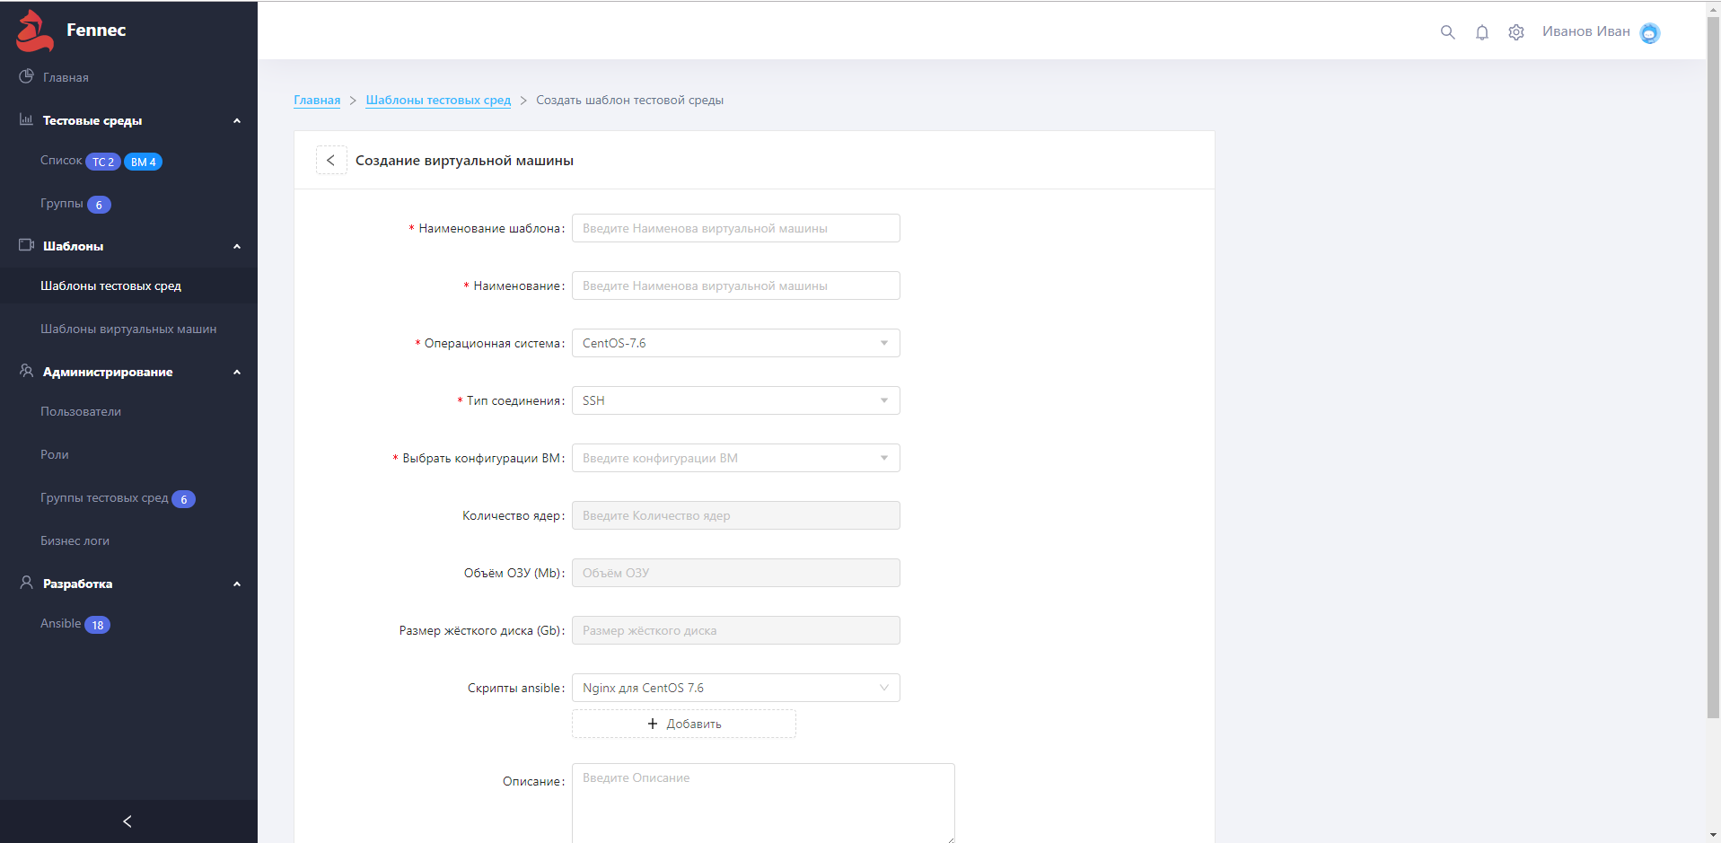Collapse the Тестовые среды section
Screen dimensions: 1721x843
(x=237, y=121)
